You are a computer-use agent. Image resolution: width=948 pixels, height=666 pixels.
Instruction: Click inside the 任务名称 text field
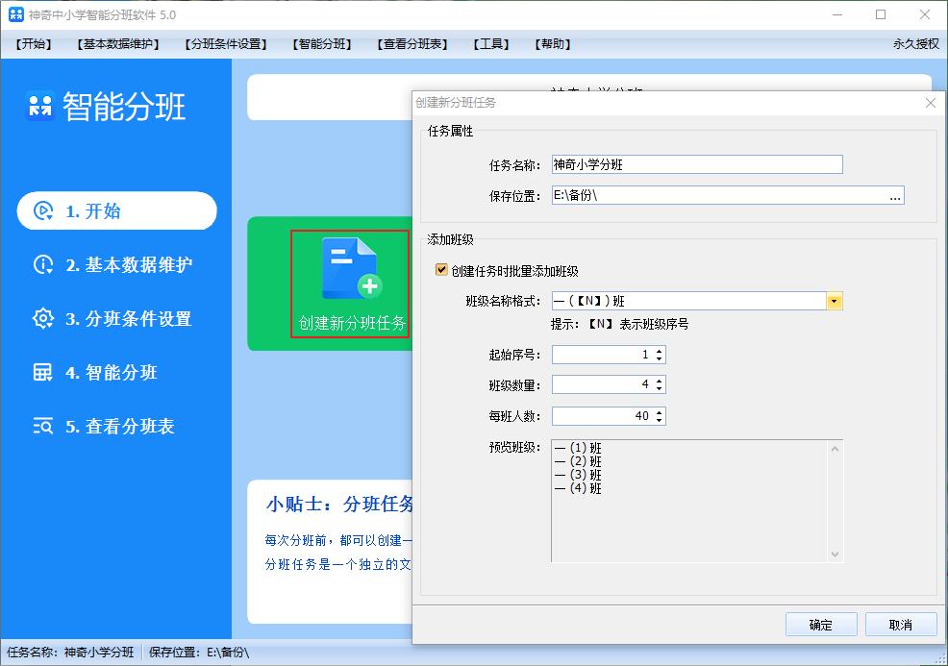pos(697,163)
